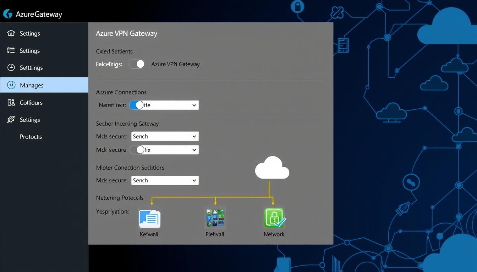Open the Coltiaurs page
This screenshot has height=272, width=477.
[31, 102]
